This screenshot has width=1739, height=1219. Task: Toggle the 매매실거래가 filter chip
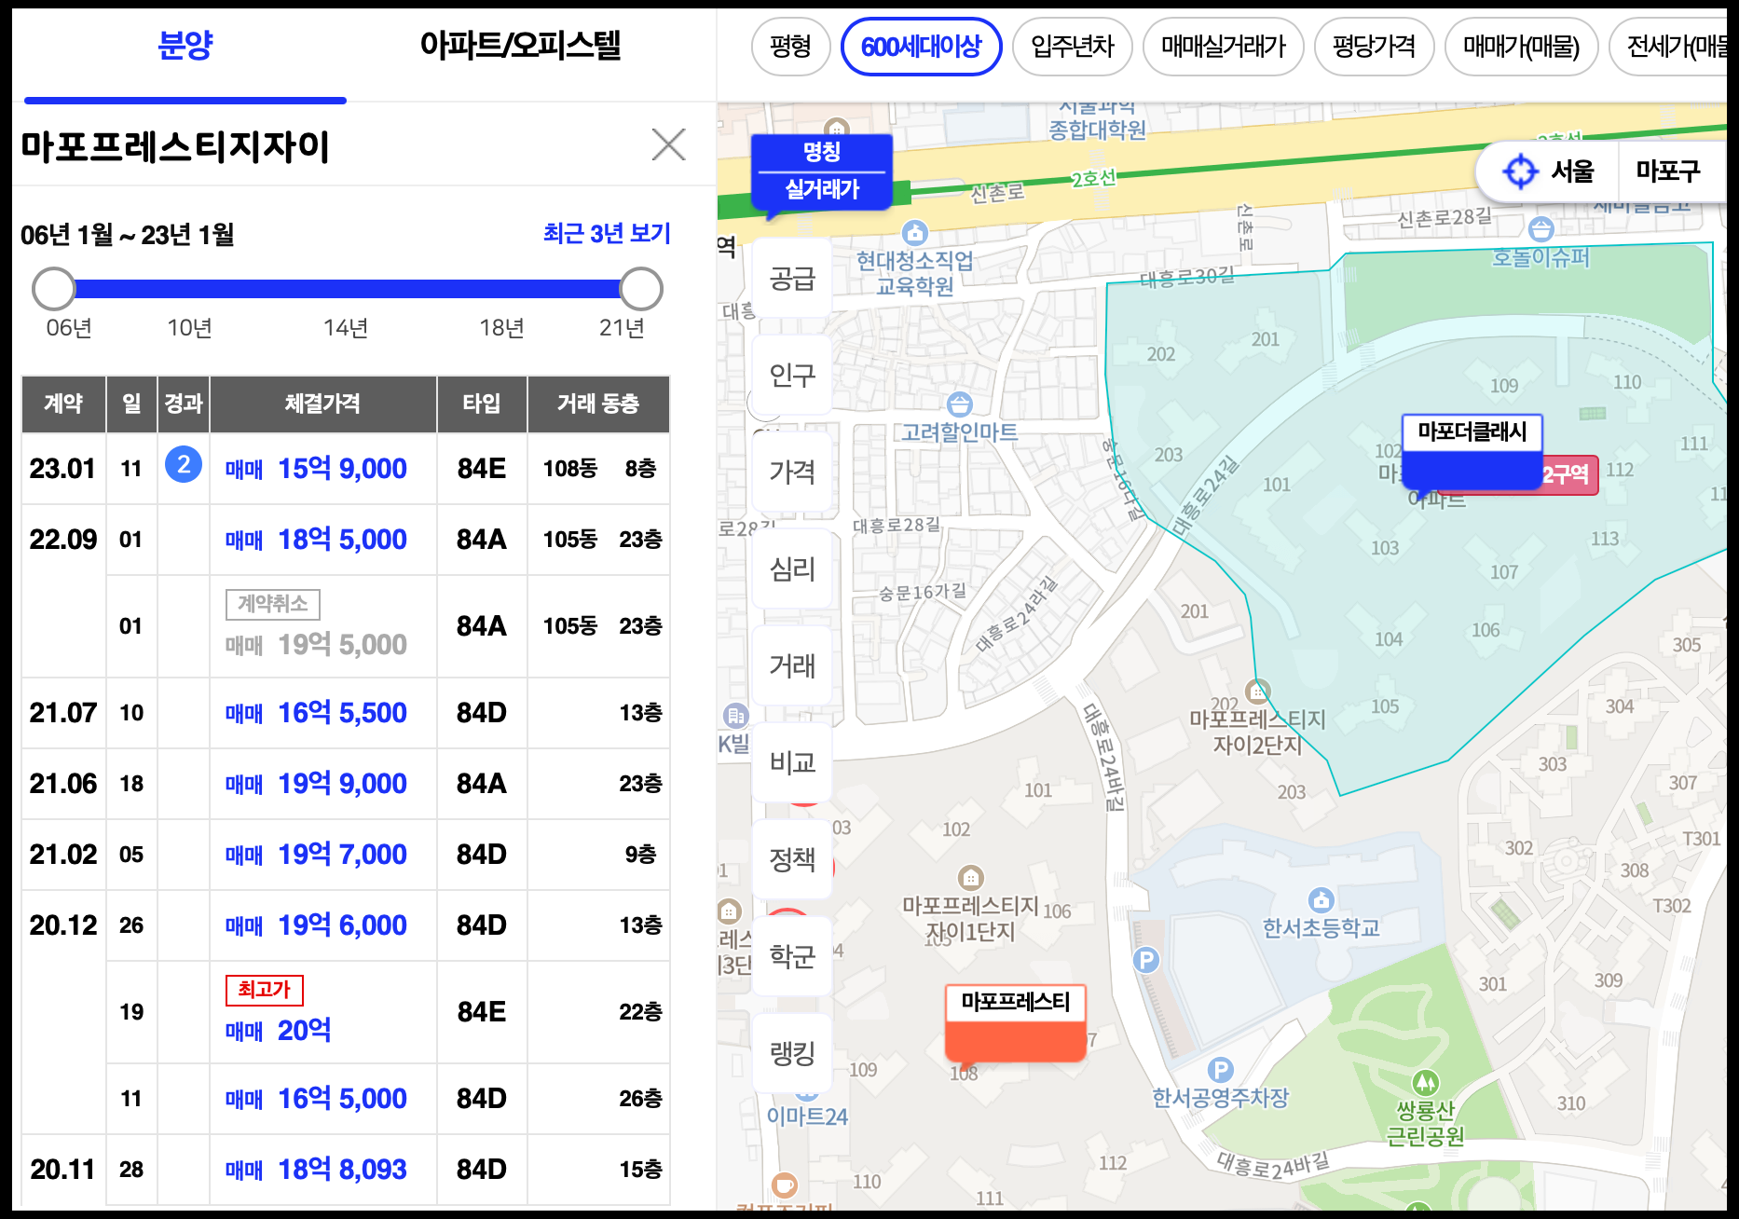[1223, 47]
